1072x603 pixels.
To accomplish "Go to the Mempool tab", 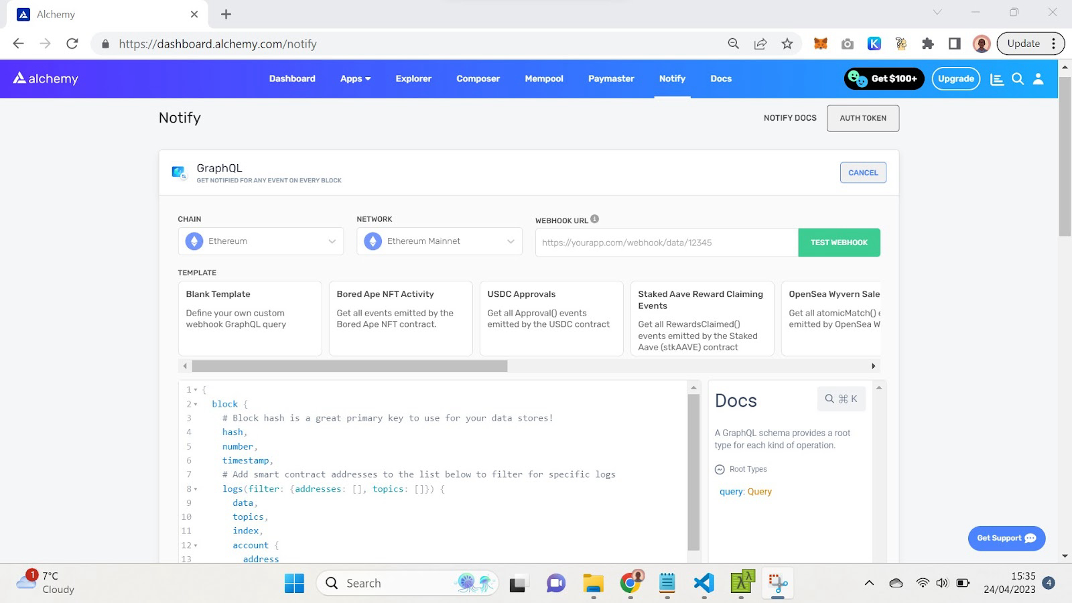I will coord(543,78).
